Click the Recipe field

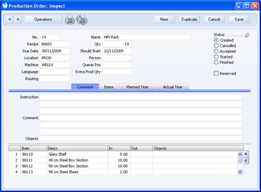point(54,44)
